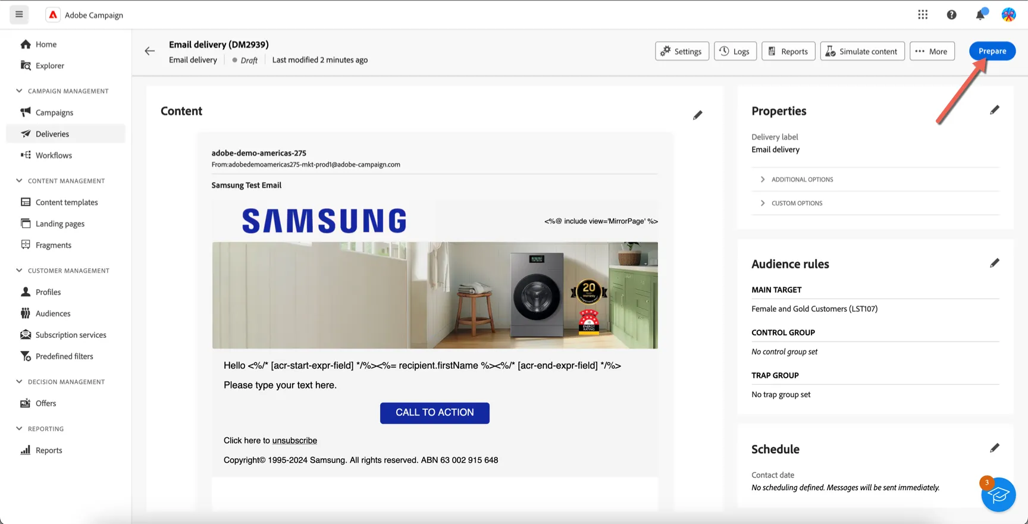Open Reports in sidebar
The height and width of the screenshot is (524, 1028).
pos(65,450)
